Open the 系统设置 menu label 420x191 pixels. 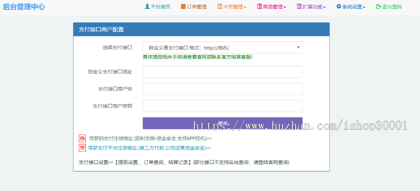pos(352,7)
